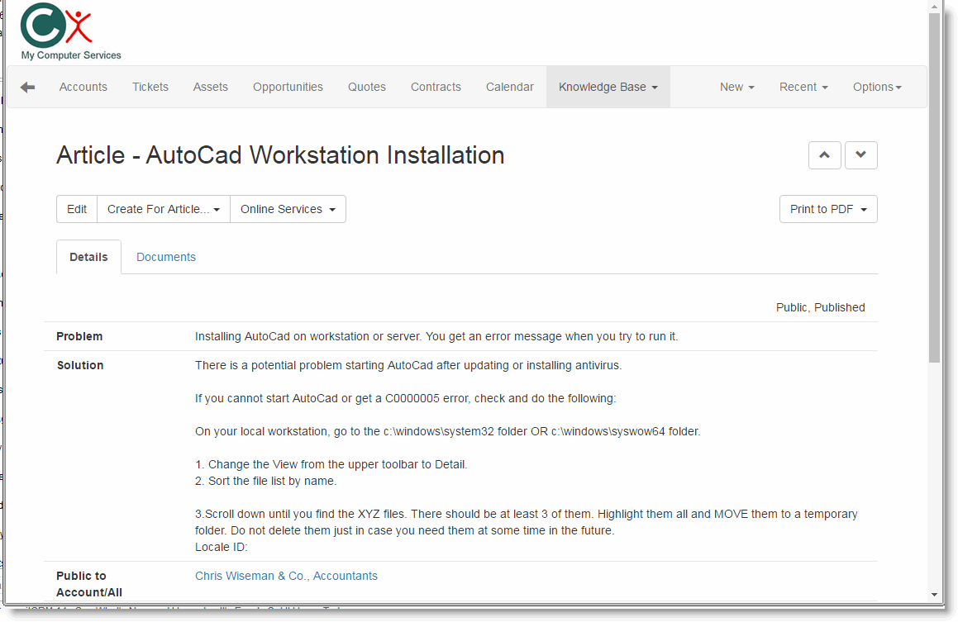Click the vertical scrollbar thumb

pos(934,190)
